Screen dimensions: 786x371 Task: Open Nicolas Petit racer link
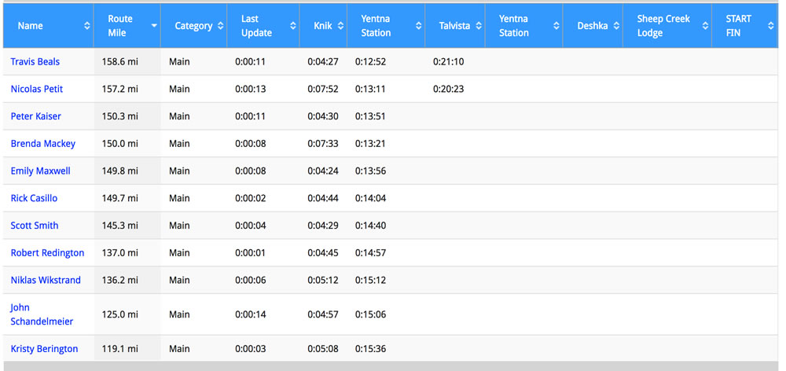pos(37,89)
